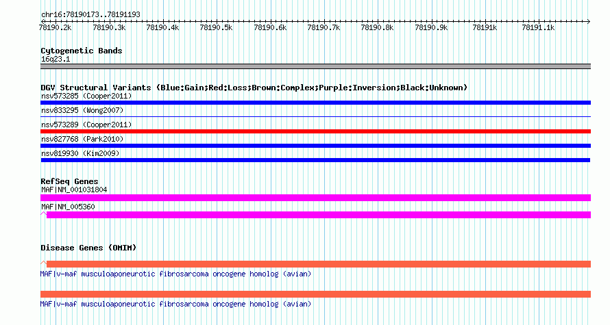Click the 78190.2k ruler tick label
610x325 pixels.
56,27
